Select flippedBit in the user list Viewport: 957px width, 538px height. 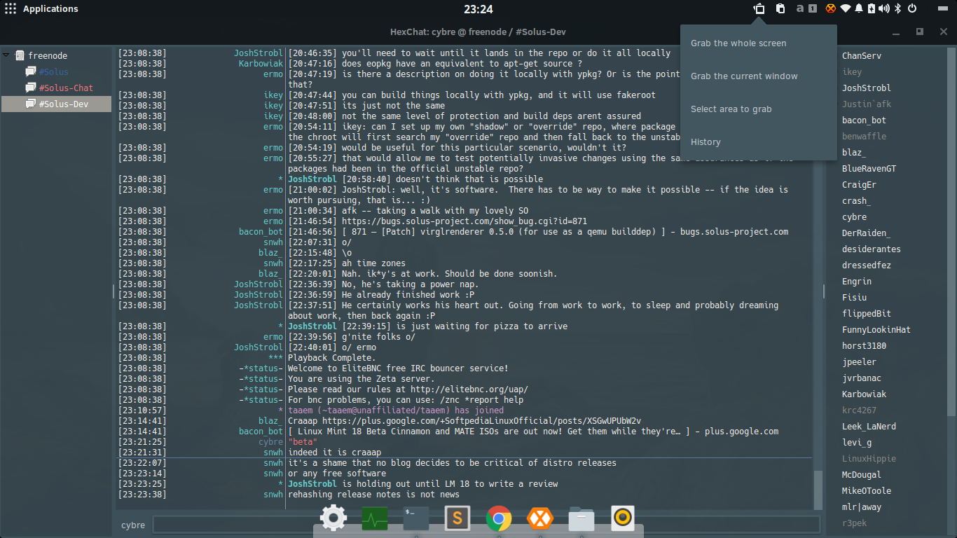[867, 313]
